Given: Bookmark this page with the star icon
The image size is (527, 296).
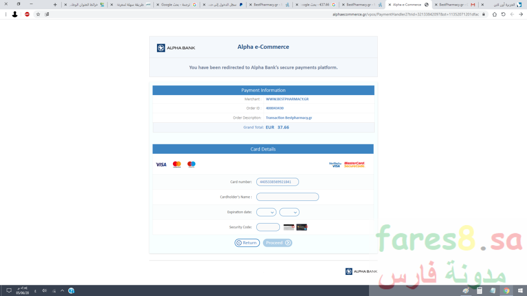Looking at the screenshot, I should tap(38, 14).
